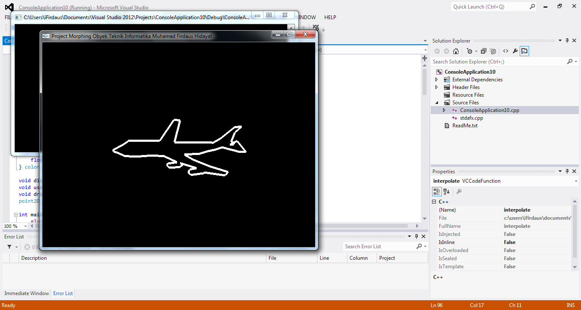Close the Solution Explorer panel

[x=574, y=41]
